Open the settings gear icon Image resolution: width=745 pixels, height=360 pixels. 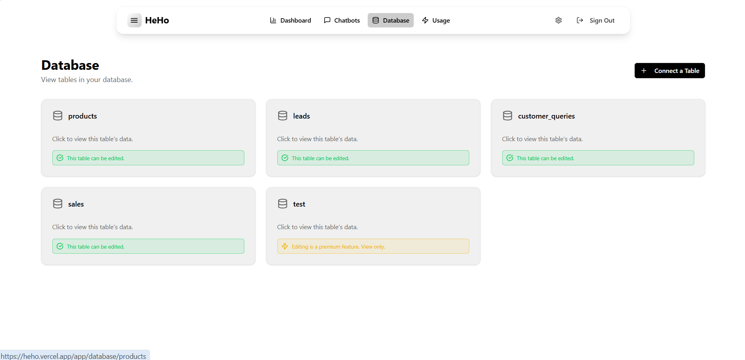coord(559,20)
